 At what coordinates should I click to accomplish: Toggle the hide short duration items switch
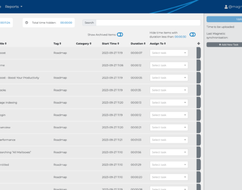[x=193, y=35]
